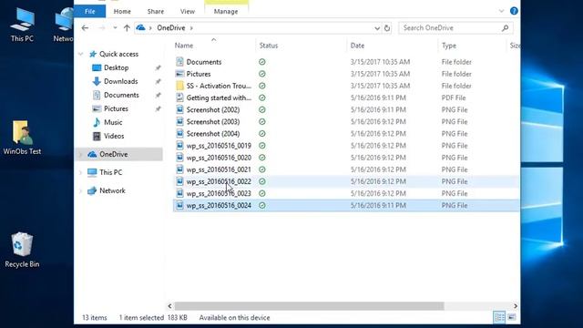Switch to large icons view layout
583x328 pixels.
(512, 317)
